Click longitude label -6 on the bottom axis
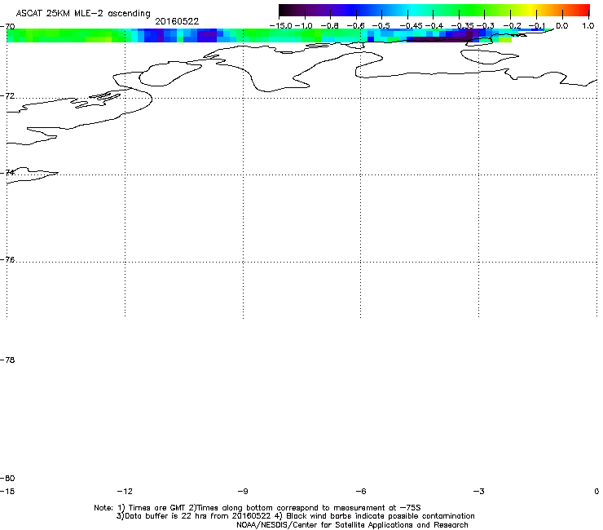The image size is (603, 530). pyautogui.click(x=361, y=492)
